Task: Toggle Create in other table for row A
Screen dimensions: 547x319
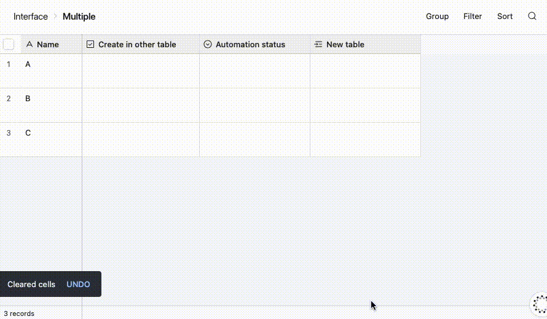Action: (141, 71)
